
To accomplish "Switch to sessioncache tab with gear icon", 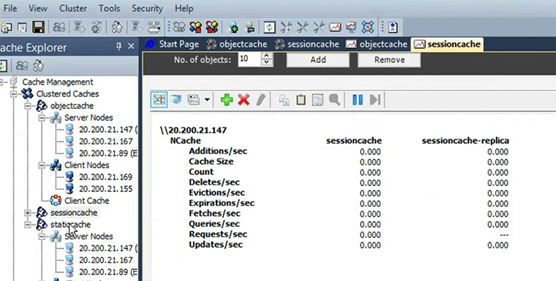I will tap(307, 44).
